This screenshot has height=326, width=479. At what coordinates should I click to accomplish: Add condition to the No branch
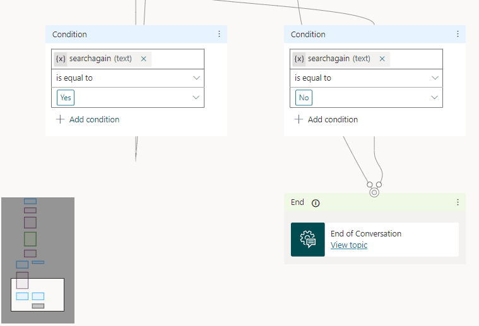326,119
